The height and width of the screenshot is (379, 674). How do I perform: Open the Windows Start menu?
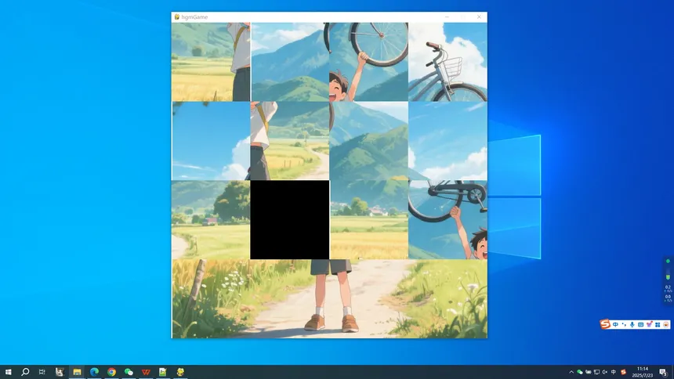pos(8,372)
